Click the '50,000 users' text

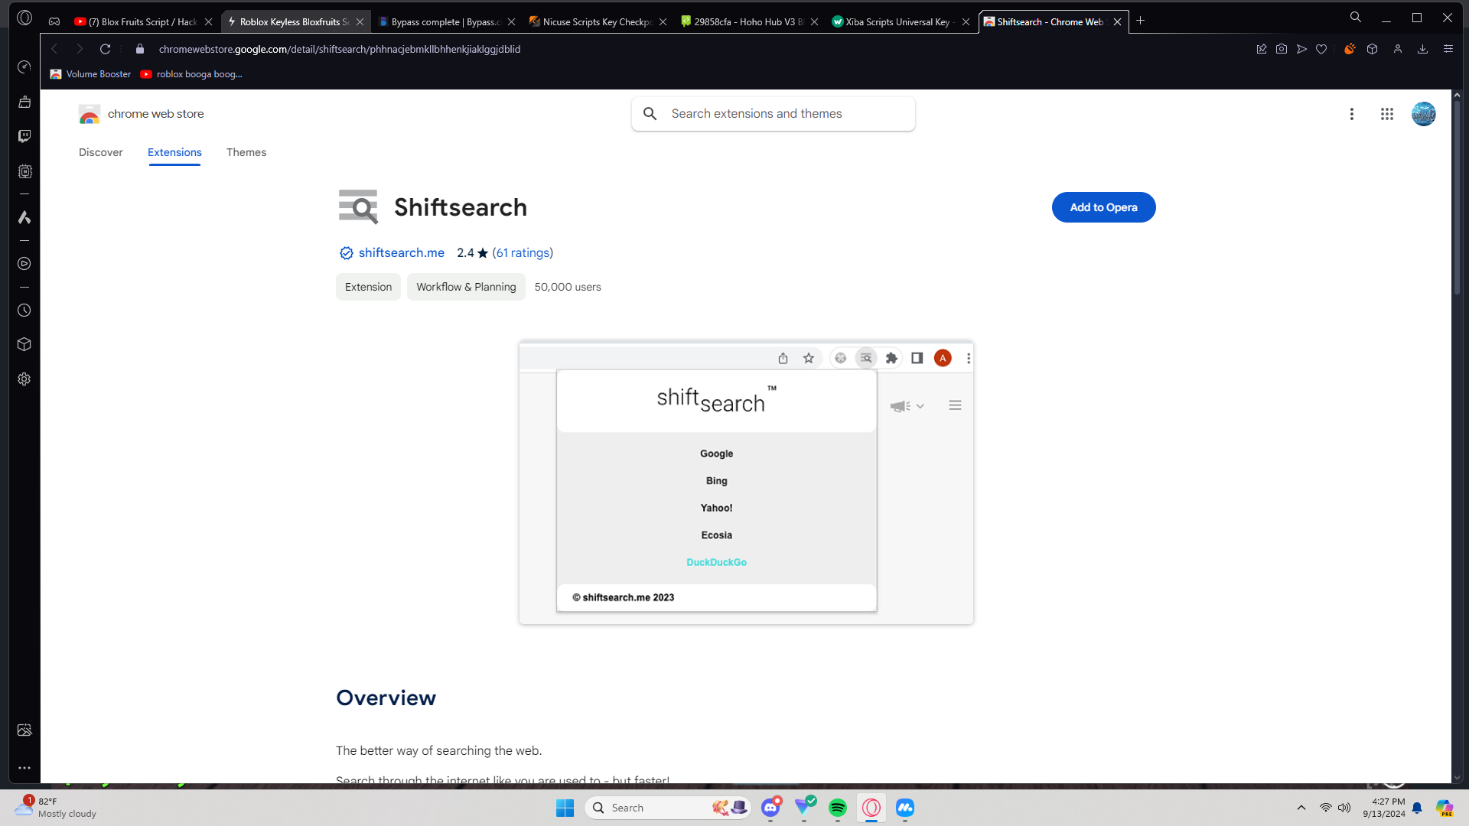click(x=568, y=287)
